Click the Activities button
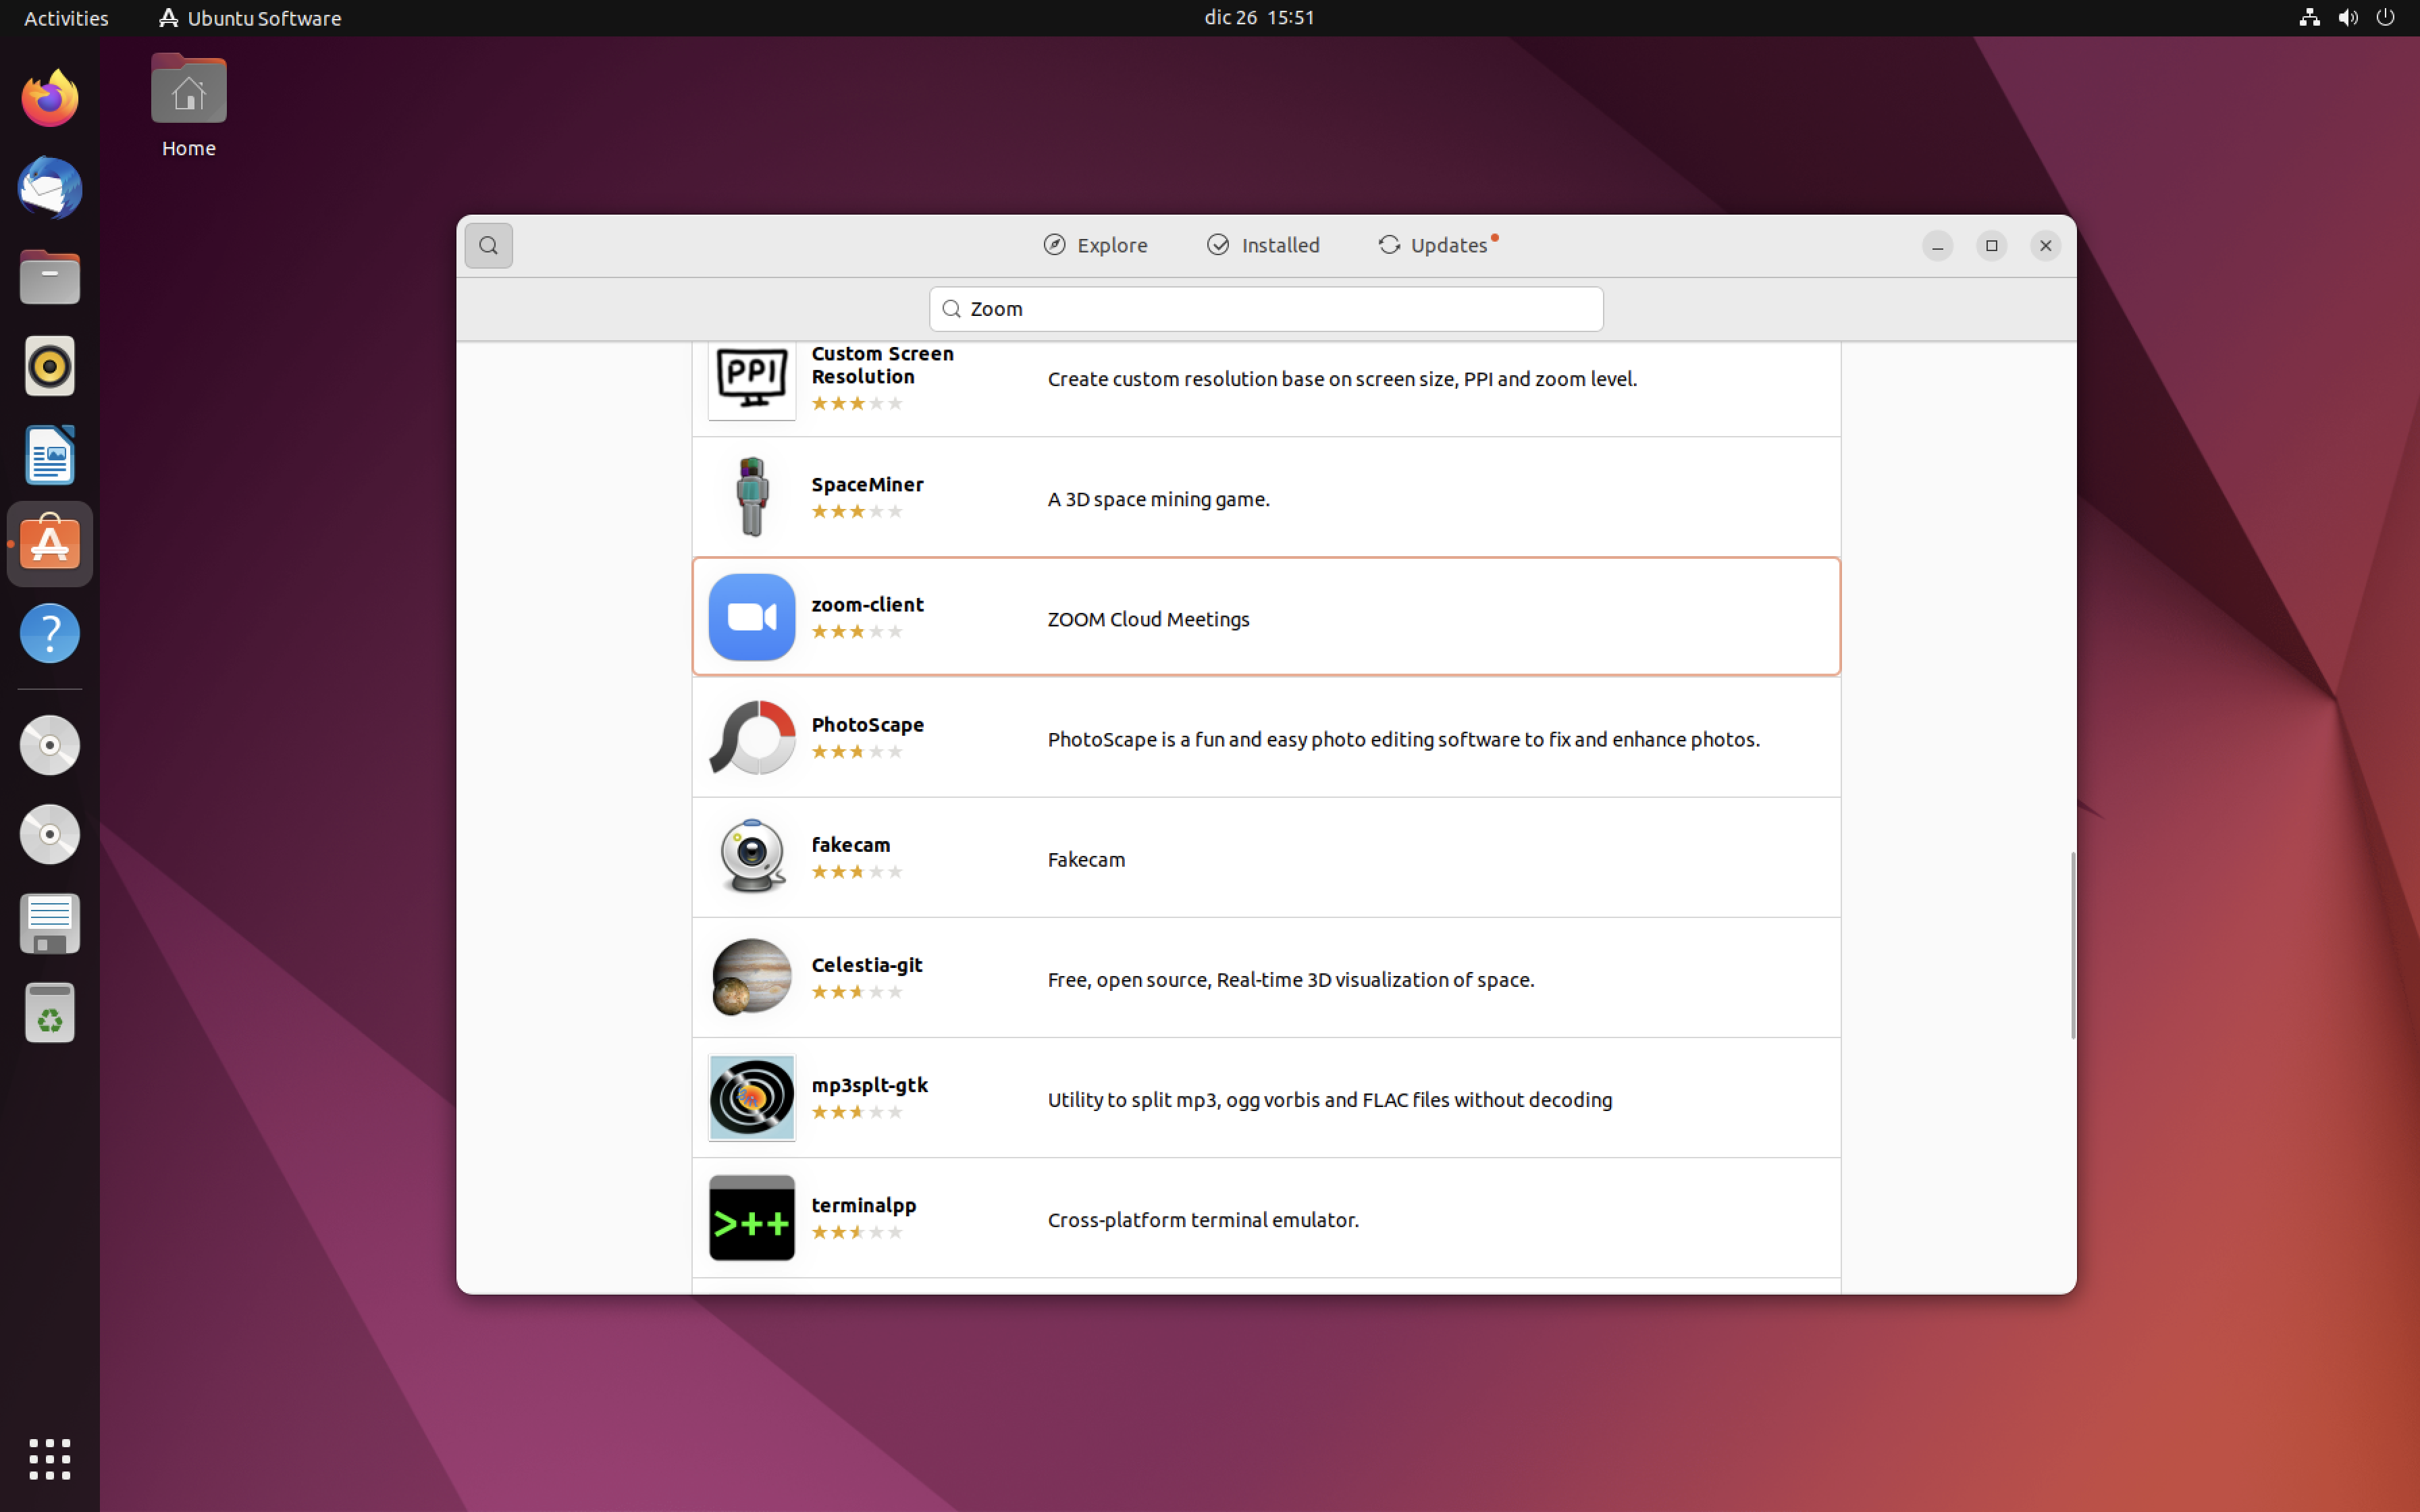 point(66,18)
